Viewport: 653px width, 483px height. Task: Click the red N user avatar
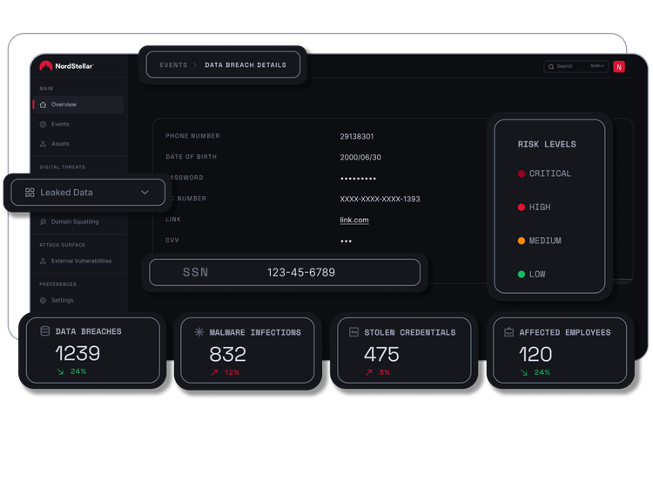[x=619, y=66]
